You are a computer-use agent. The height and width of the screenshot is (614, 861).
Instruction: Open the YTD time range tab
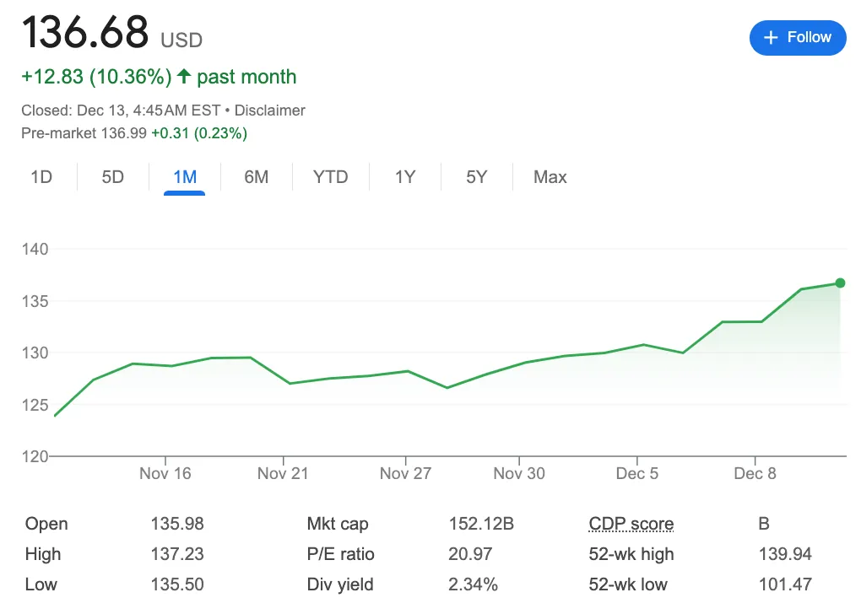(331, 177)
